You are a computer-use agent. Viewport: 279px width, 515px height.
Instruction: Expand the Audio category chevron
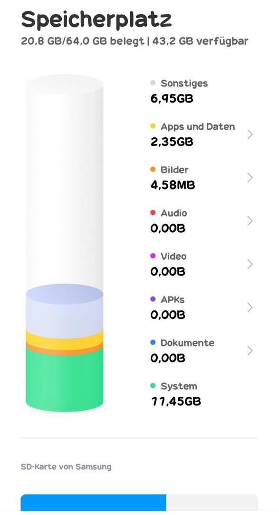tap(250, 221)
